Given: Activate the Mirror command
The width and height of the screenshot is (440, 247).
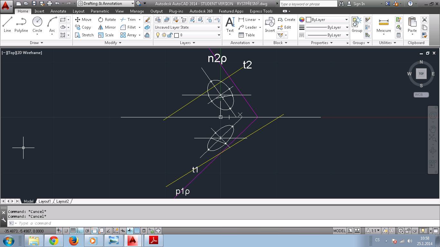Looking at the screenshot, I should point(107,27).
